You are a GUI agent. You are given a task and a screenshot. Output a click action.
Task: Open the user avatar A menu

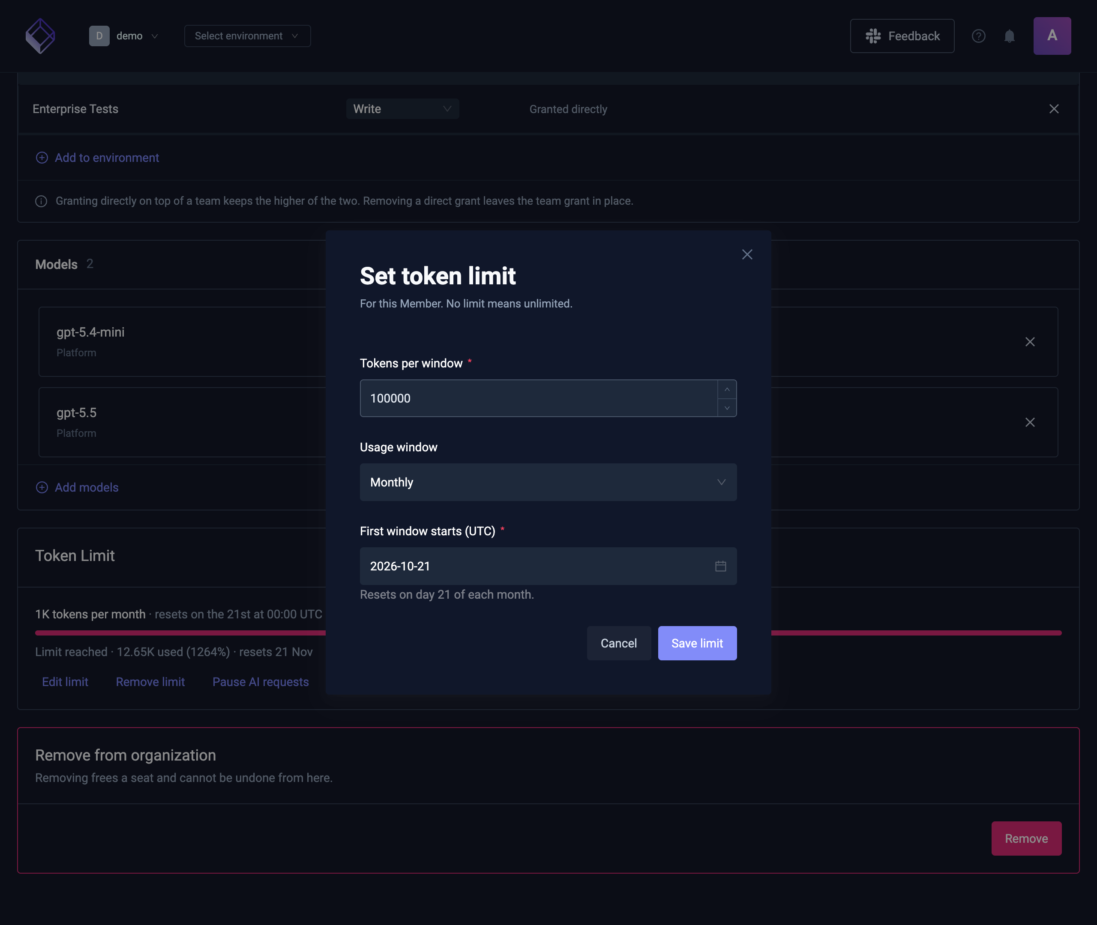tap(1052, 36)
